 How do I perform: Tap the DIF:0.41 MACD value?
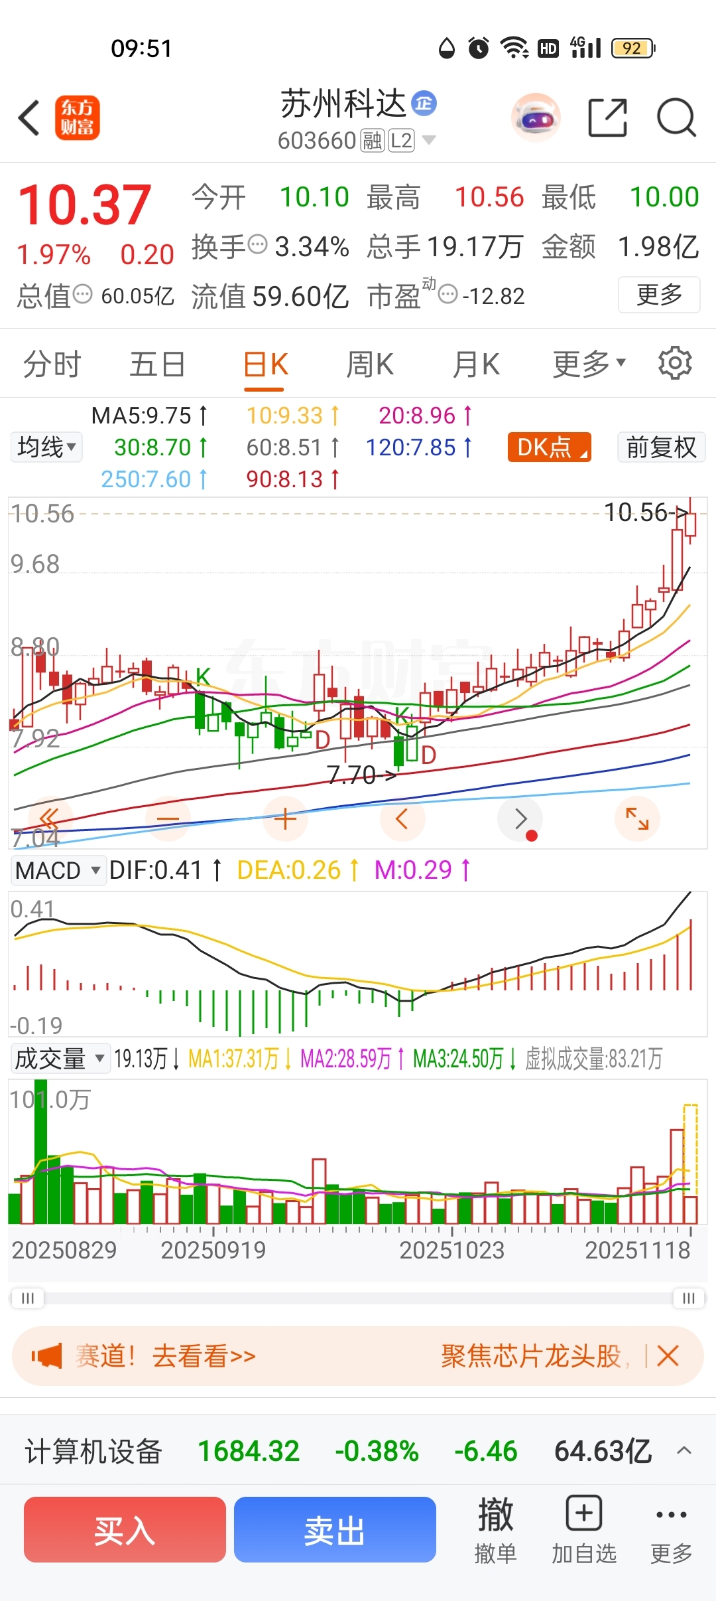(x=165, y=870)
